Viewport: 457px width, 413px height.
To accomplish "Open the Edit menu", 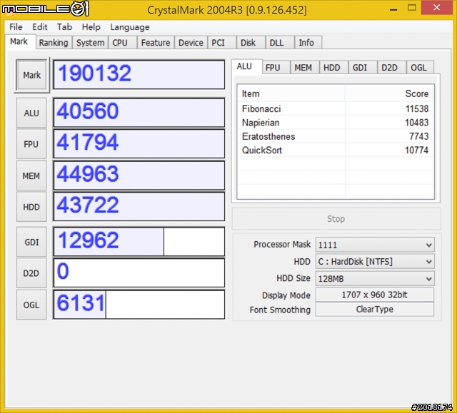I will click(40, 27).
